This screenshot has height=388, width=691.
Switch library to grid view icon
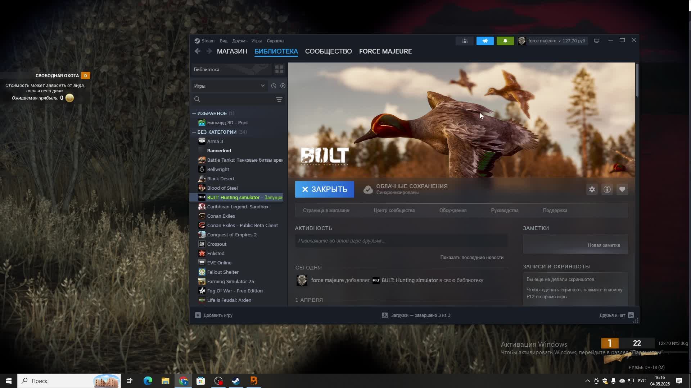(x=279, y=69)
